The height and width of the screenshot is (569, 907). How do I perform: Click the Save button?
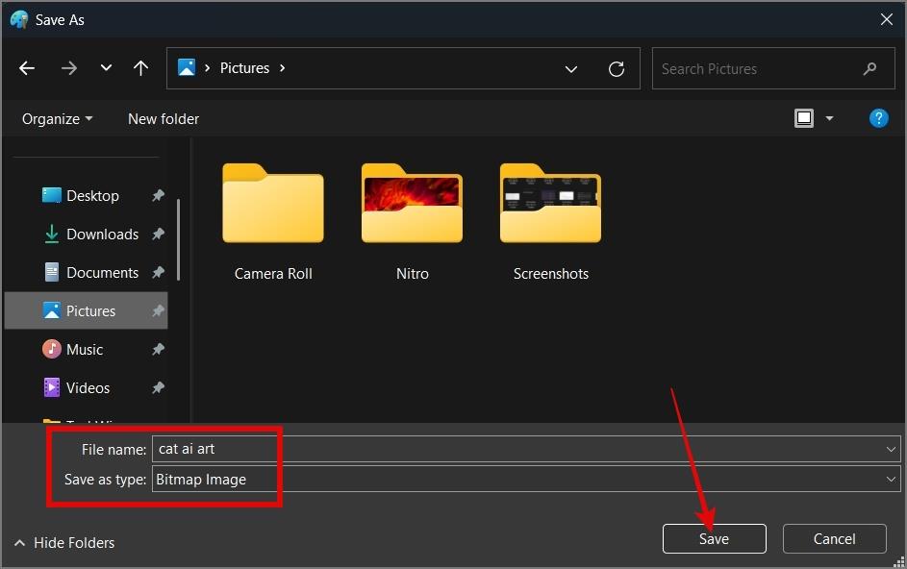[x=715, y=539]
